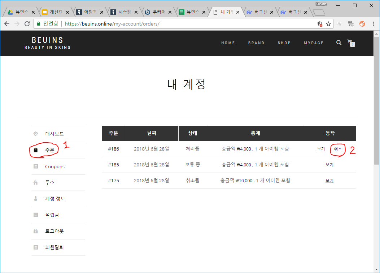Open Chrome three-dot menu
The width and height of the screenshot is (380, 273).
coord(373,24)
